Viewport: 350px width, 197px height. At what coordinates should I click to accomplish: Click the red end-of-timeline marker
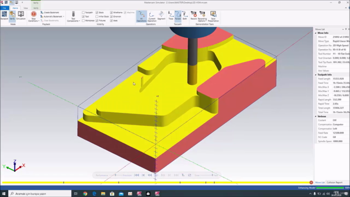pyautogui.click(x=311, y=182)
